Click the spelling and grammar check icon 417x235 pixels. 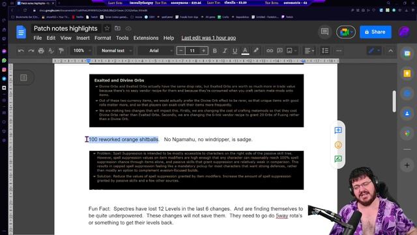pyautogui.click(x=51, y=51)
